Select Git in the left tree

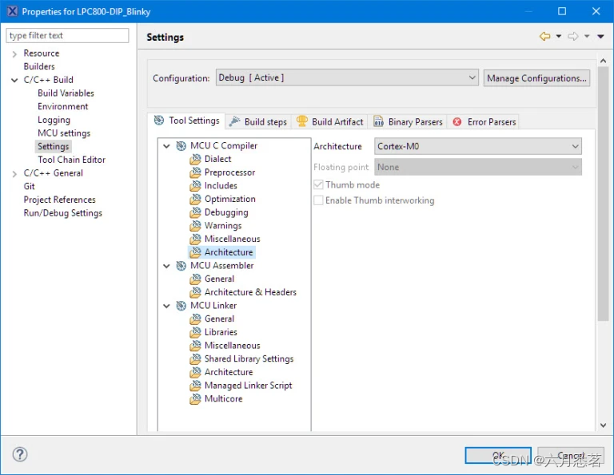29,186
